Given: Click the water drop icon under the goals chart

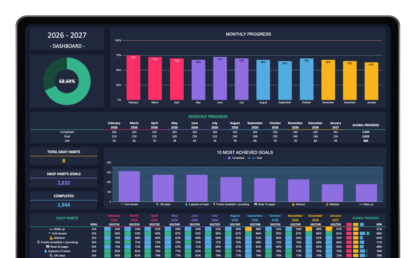Looking at the screenshot, I should pos(186,204).
